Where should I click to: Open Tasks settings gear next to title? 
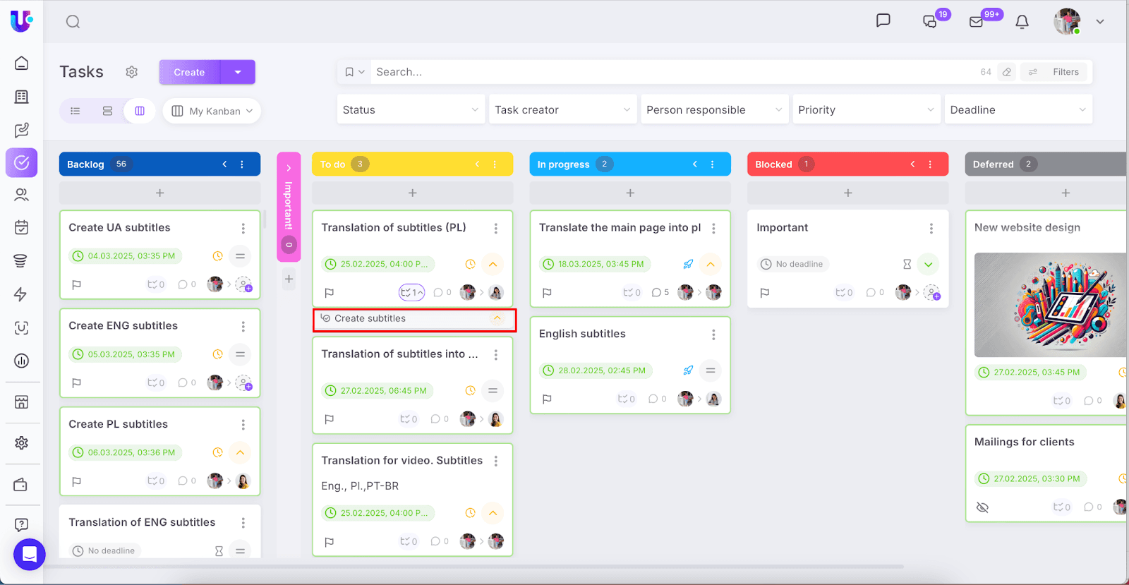(132, 72)
